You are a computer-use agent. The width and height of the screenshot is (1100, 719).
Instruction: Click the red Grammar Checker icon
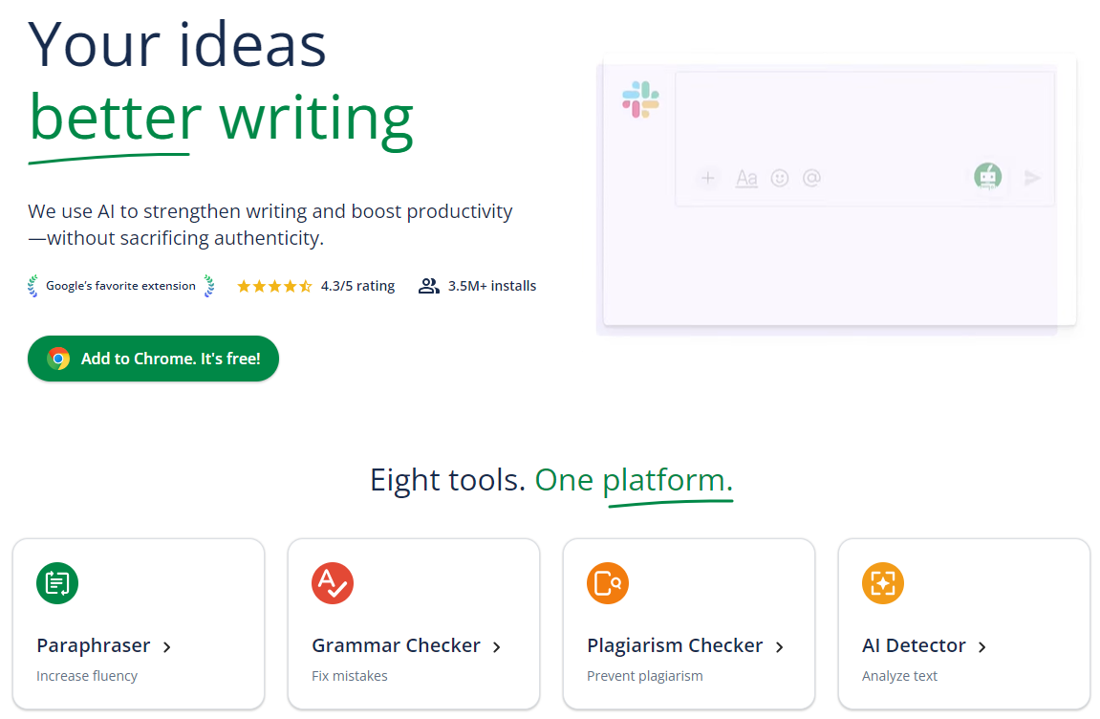(x=333, y=582)
